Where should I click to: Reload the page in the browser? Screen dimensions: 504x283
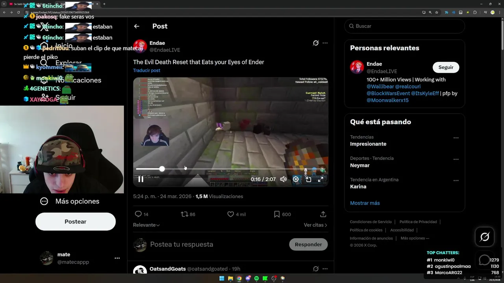[18, 12]
